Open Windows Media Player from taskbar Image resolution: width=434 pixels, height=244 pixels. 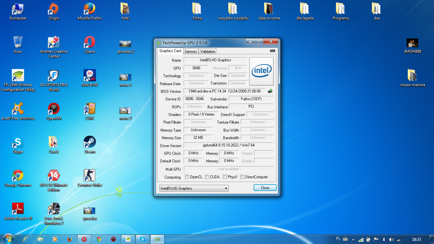[55, 239]
